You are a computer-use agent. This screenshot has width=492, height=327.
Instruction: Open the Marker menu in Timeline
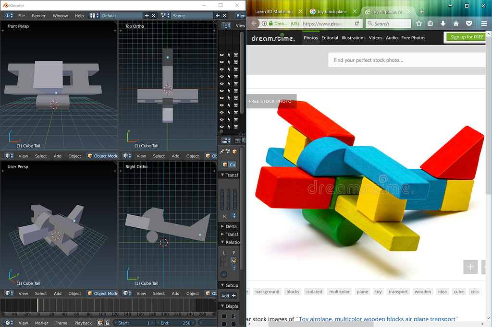click(41, 323)
